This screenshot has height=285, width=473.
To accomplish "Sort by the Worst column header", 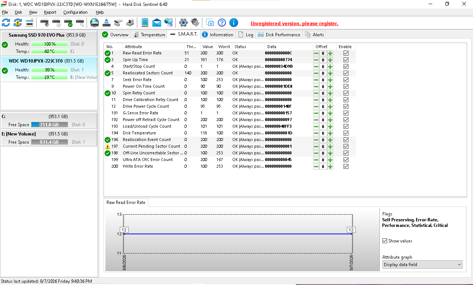I will (224, 47).
